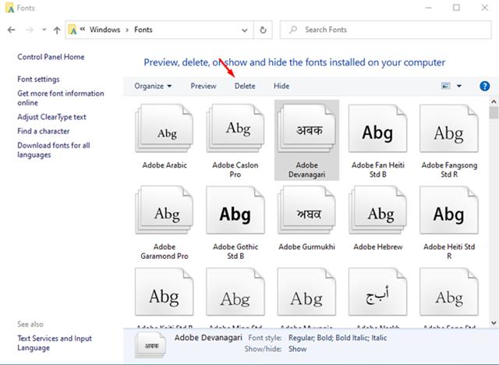This screenshot has width=499, height=365.
Task: Click the Windows breadcrumb in address bar
Action: tap(104, 30)
